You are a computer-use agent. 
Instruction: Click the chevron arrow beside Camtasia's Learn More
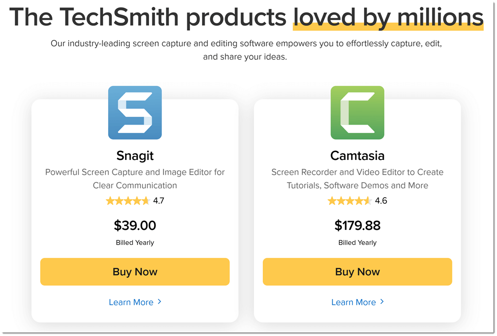click(382, 302)
